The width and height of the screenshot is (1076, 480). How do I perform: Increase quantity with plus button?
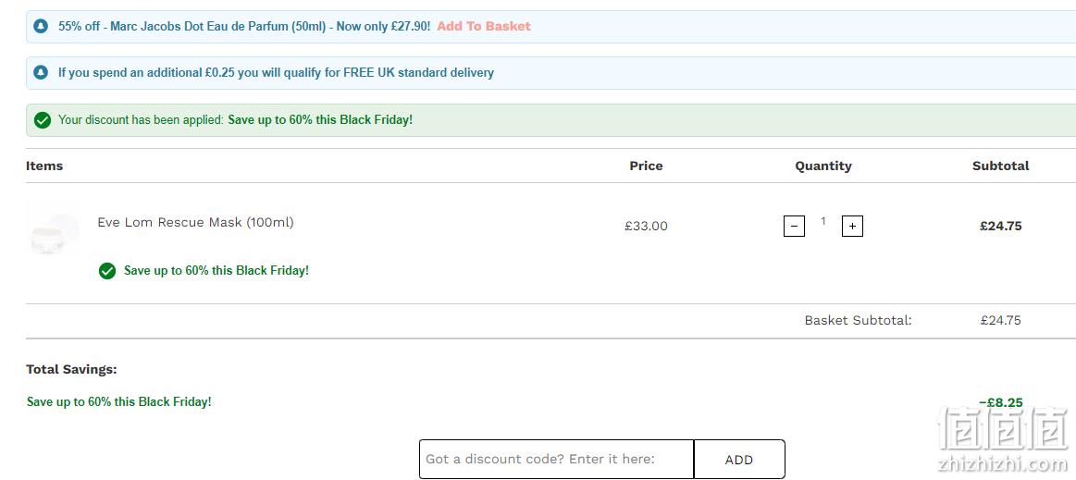[x=852, y=226]
